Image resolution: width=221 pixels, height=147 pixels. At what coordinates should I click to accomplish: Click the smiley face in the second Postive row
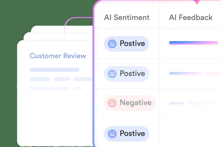click(112, 74)
